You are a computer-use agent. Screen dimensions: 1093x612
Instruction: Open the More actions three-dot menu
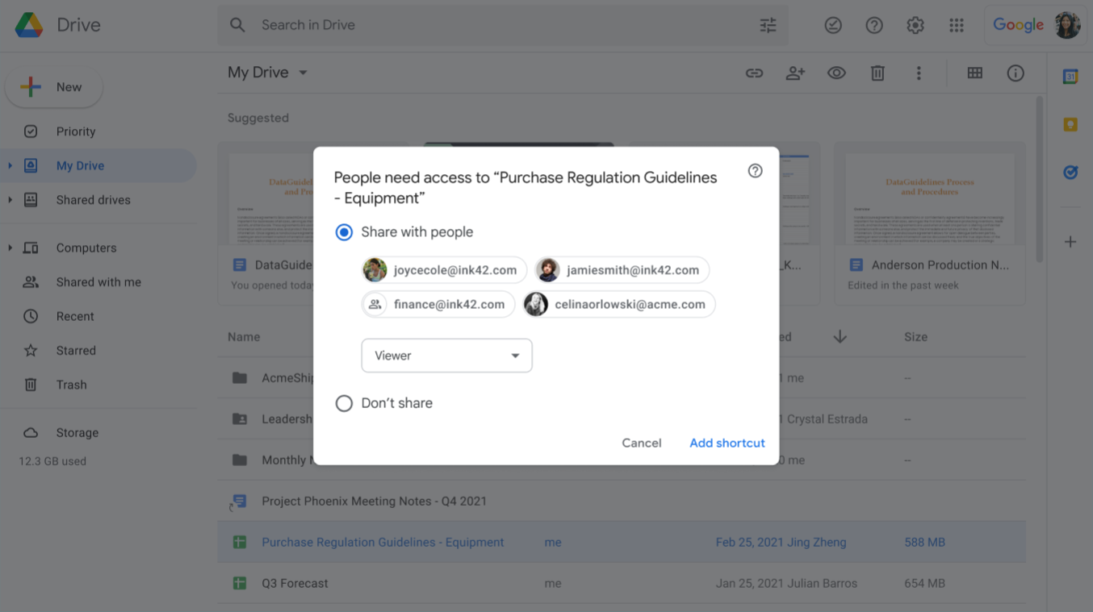point(919,73)
